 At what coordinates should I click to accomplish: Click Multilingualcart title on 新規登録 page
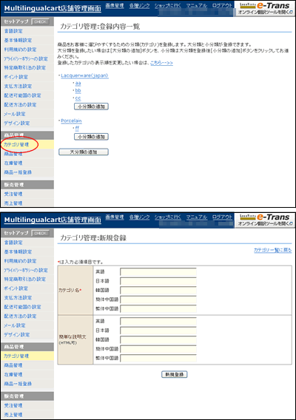click(53, 220)
